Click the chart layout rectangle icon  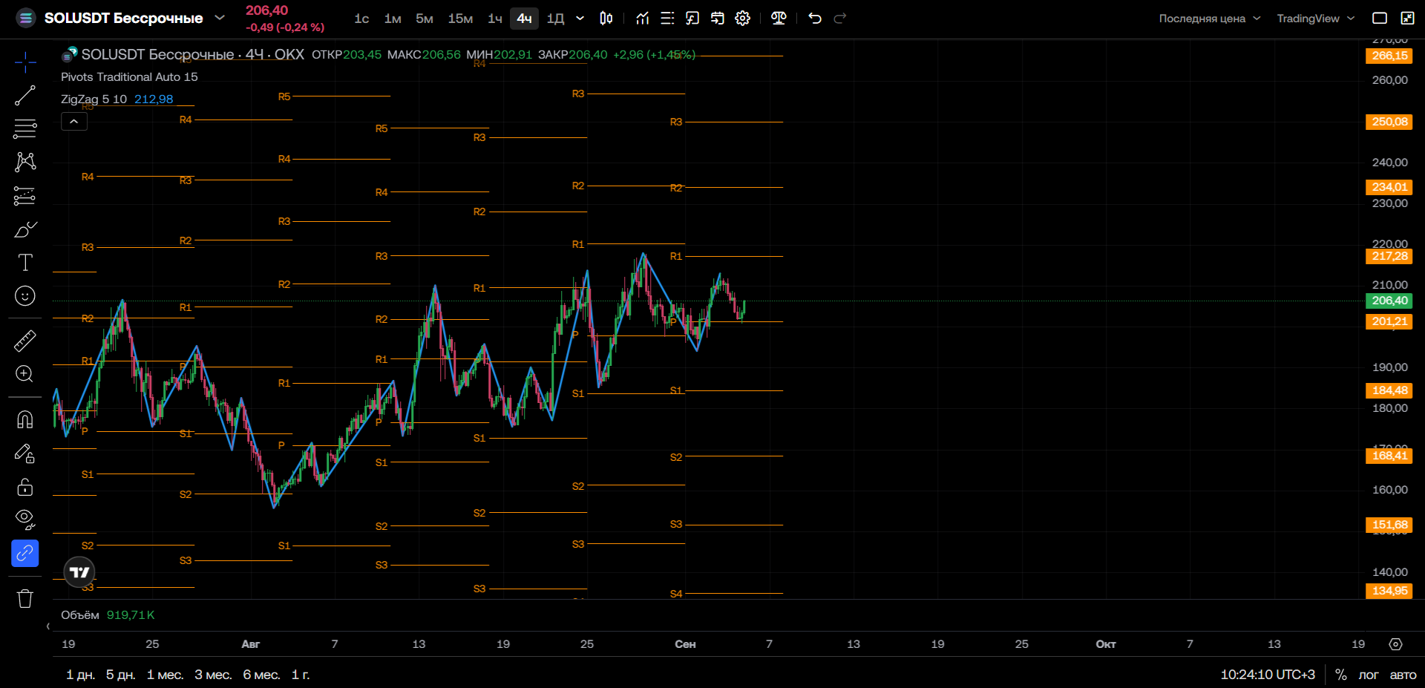pos(1380,19)
